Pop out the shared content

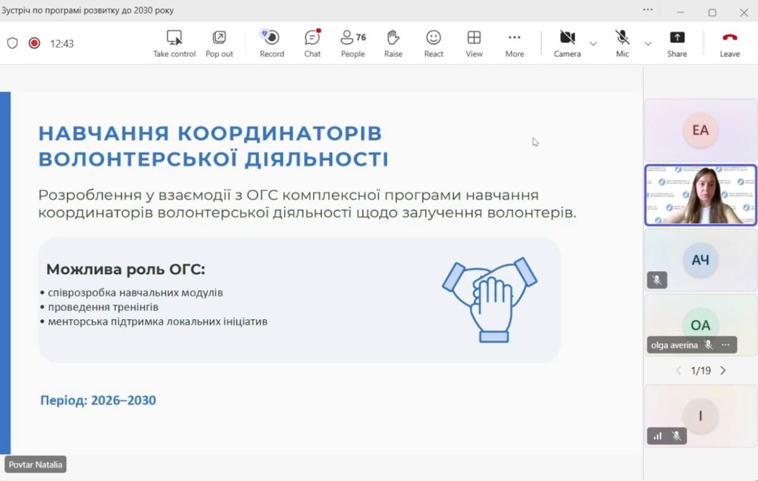[219, 44]
